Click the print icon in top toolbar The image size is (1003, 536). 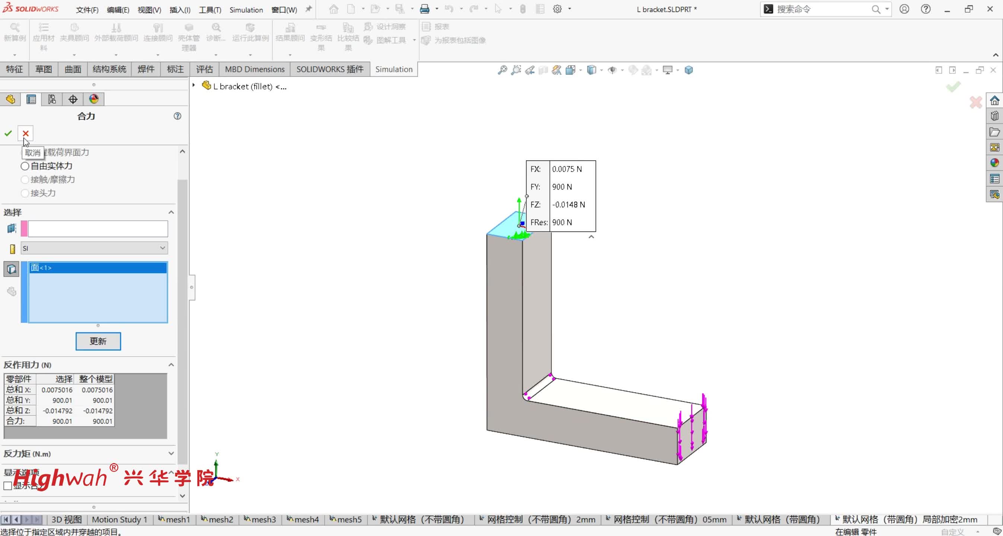(x=424, y=9)
